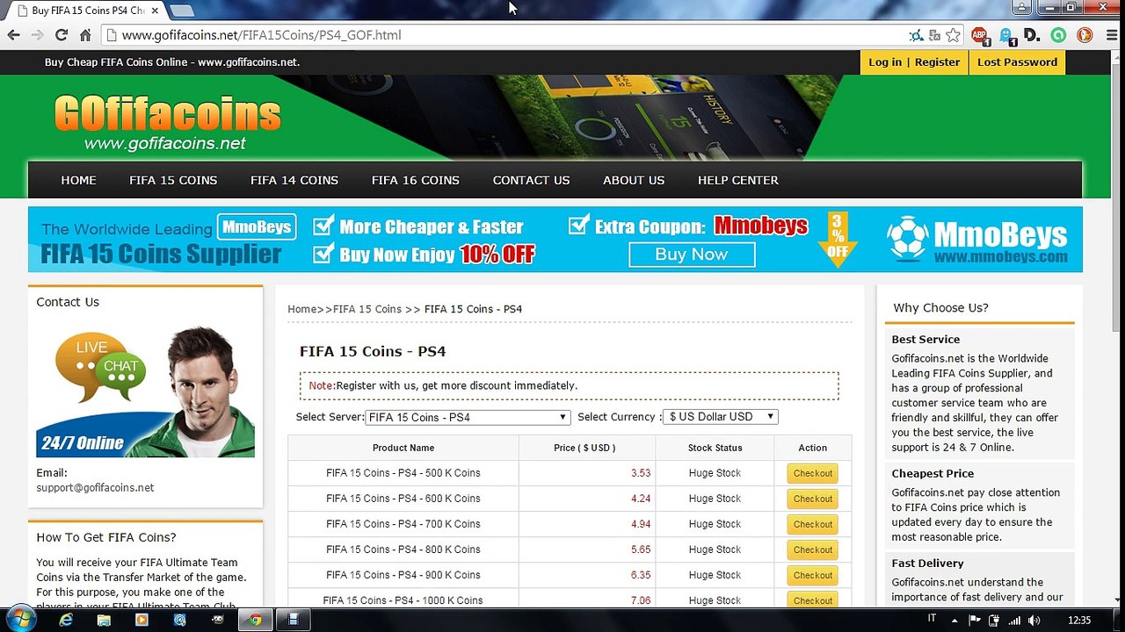
Task: Click 'FIFA 15 Coins - PS4 - 1000 K Coins' row
Action: tap(570, 600)
